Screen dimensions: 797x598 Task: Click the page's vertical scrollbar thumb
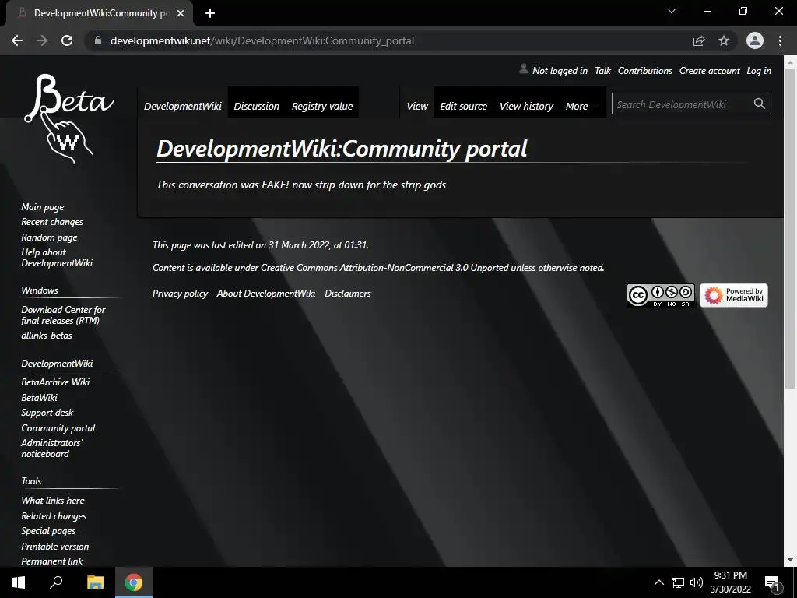coord(790,229)
